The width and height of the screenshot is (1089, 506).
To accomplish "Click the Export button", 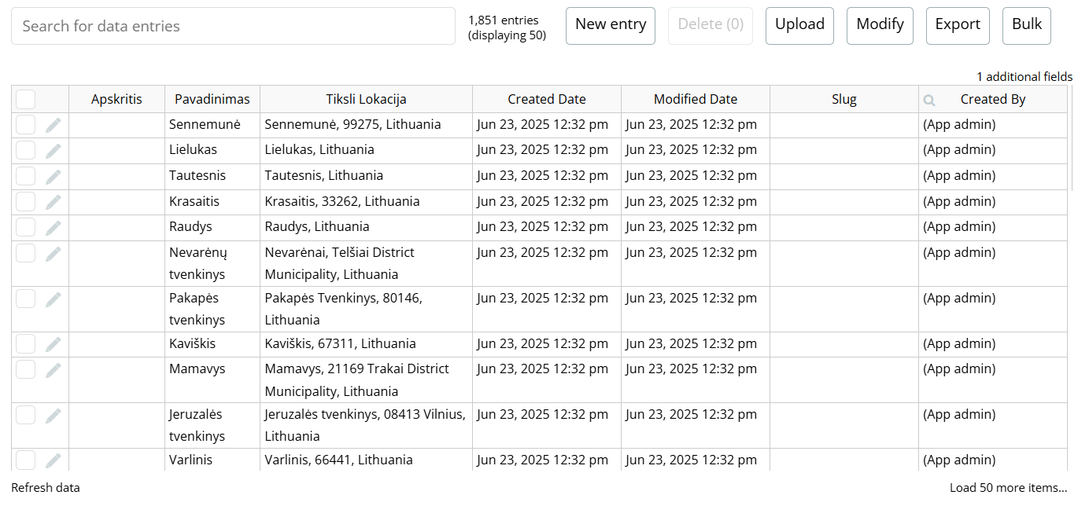I will click(958, 26).
